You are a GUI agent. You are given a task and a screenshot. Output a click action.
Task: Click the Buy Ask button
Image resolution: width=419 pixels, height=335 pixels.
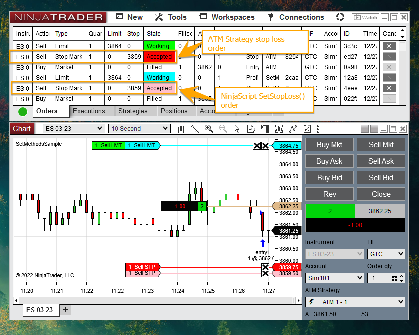(329, 161)
